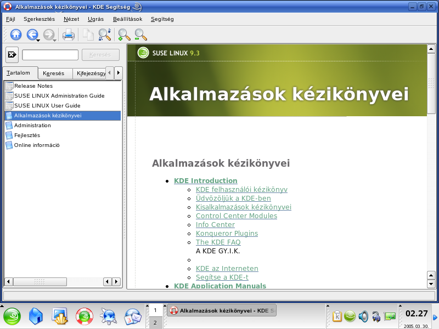Open the KDE az Interneten link
439x329 pixels.
coord(227,269)
